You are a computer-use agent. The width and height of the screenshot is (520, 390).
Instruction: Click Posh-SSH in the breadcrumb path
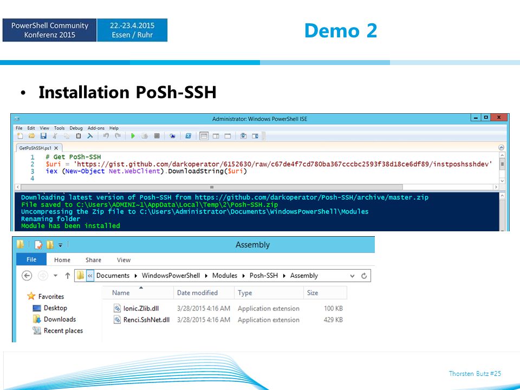click(x=264, y=276)
